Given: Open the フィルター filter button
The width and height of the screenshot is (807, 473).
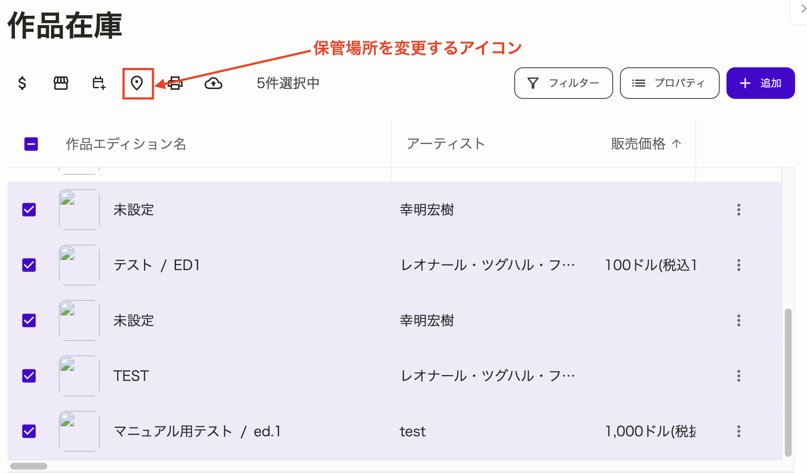Looking at the screenshot, I should pyautogui.click(x=563, y=83).
